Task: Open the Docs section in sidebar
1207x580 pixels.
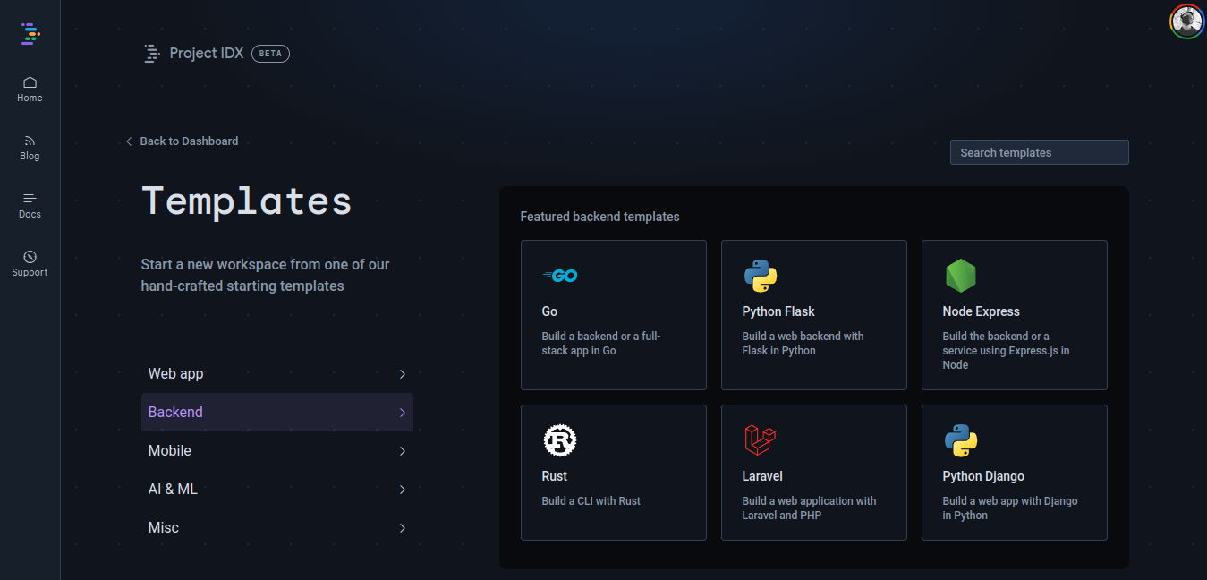Action: 30,205
